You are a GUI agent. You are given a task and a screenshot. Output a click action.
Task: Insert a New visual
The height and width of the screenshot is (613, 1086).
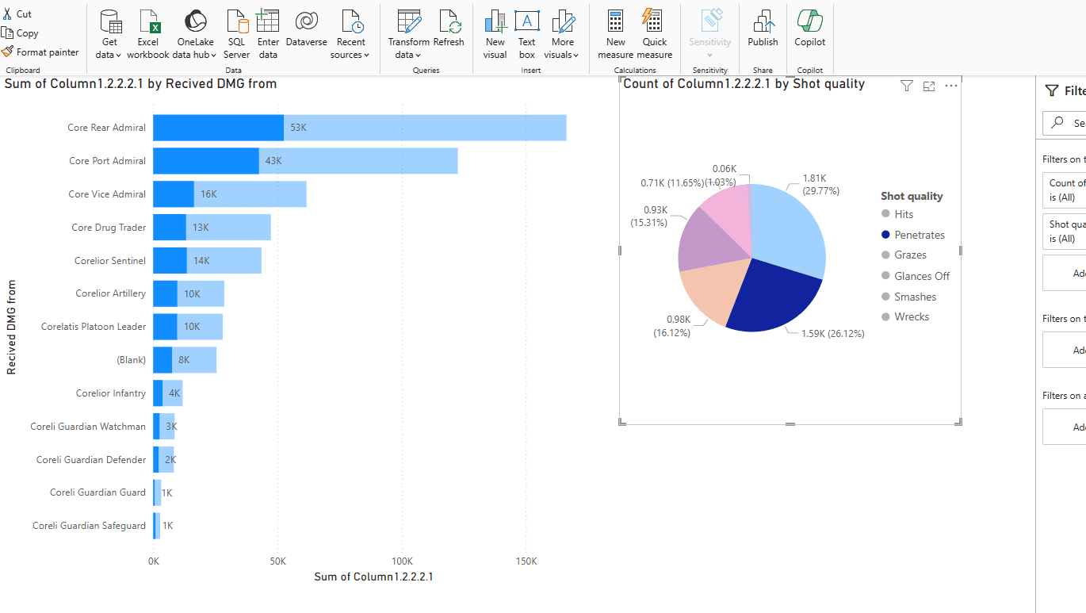click(x=495, y=34)
